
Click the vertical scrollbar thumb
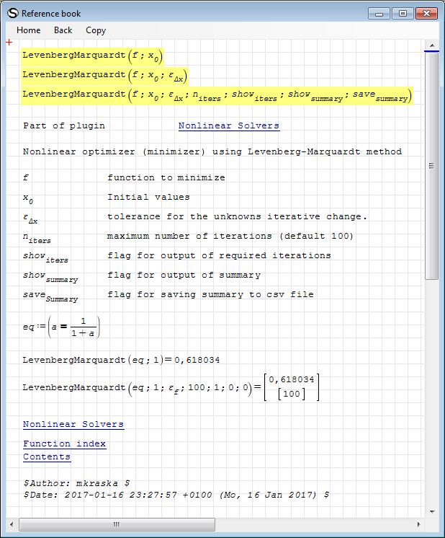coord(431,166)
